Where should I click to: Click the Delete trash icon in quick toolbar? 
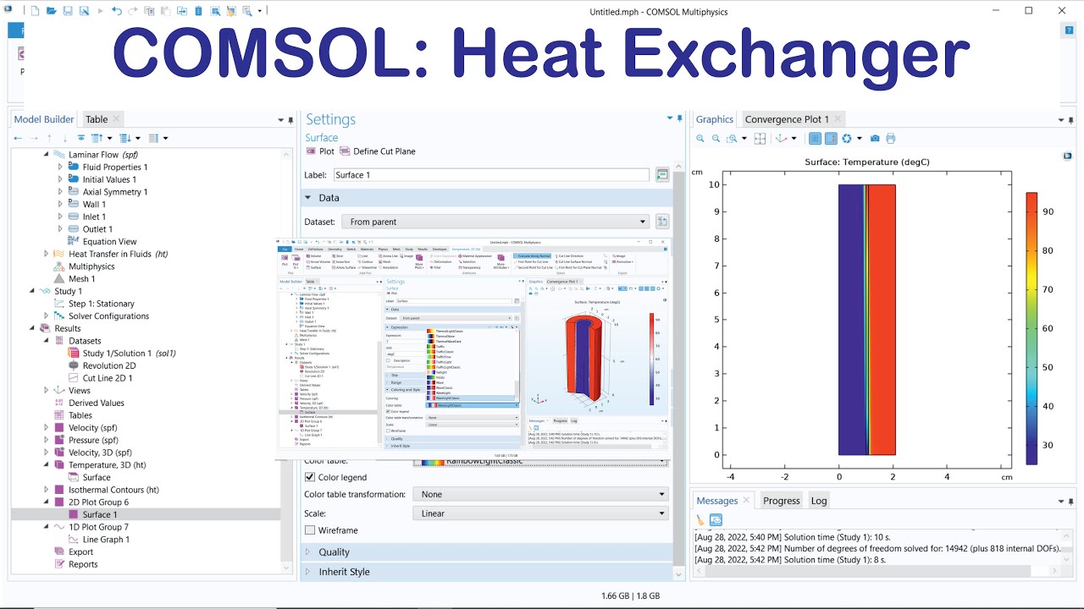tap(198, 11)
